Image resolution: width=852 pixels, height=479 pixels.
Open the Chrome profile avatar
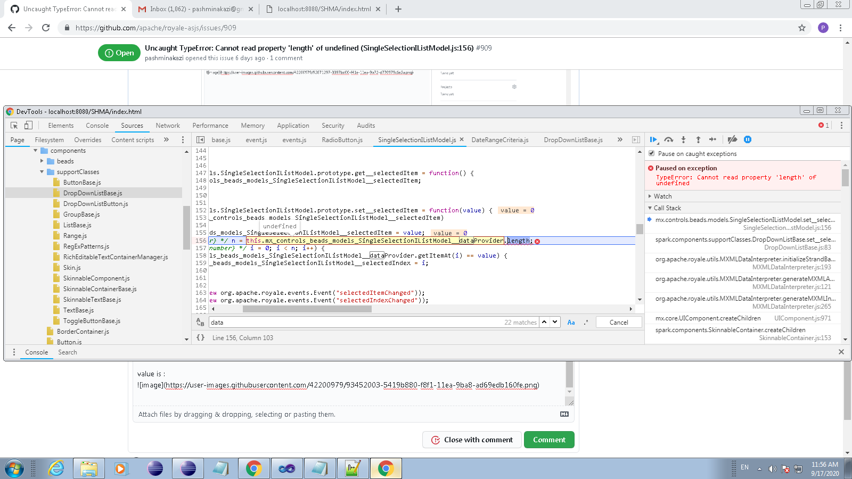coord(823,28)
